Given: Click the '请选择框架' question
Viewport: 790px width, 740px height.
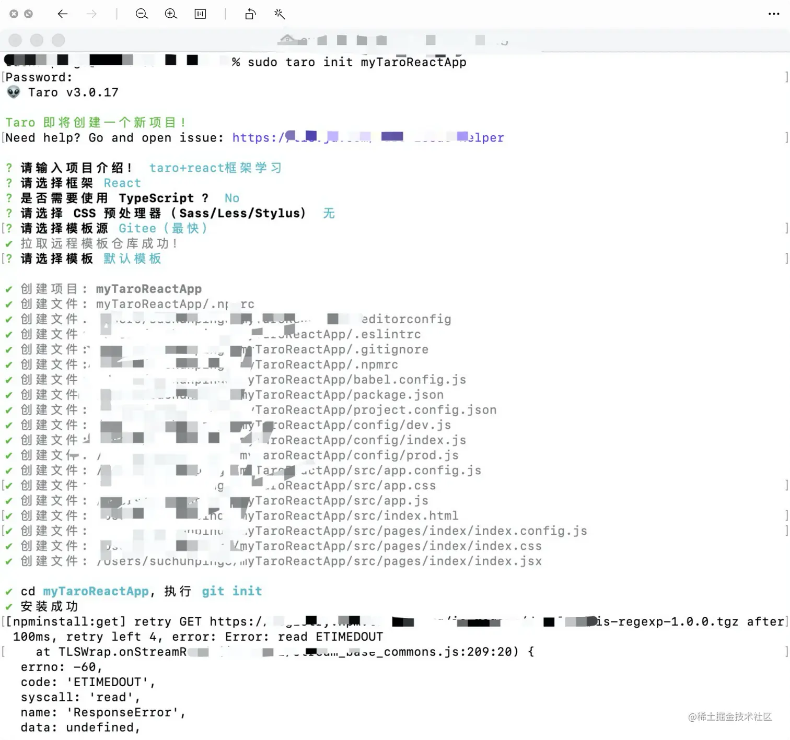Looking at the screenshot, I should pos(57,183).
